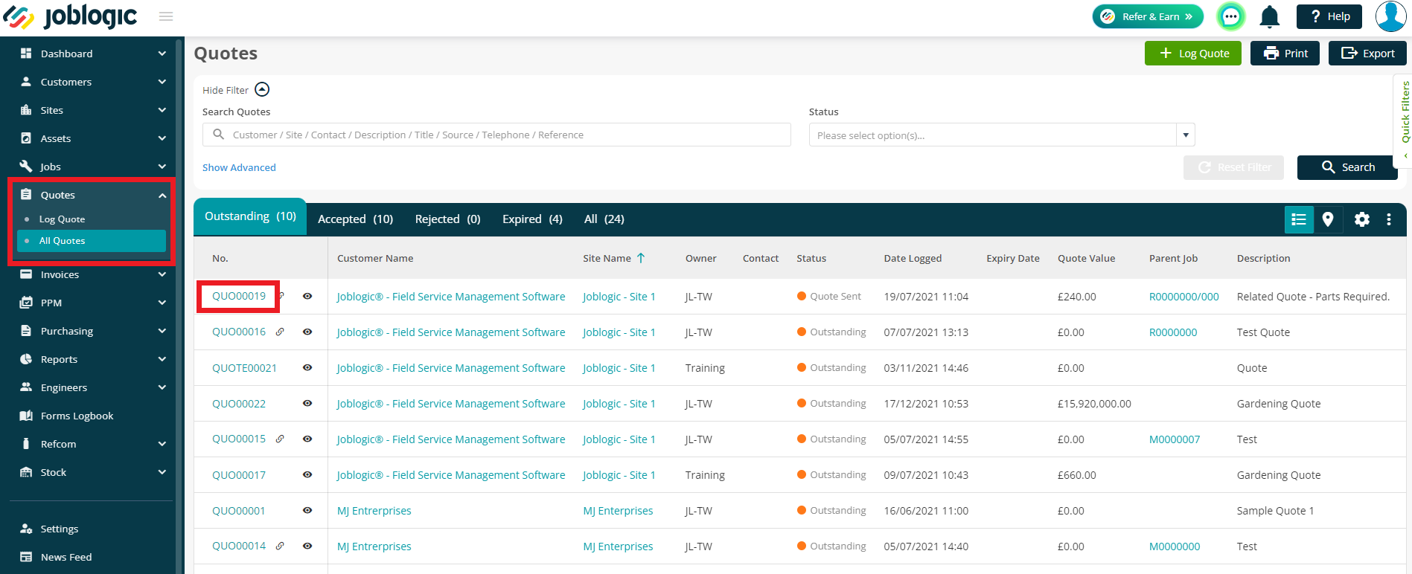Switch to map location view
This screenshot has width=1412, height=574.
point(1328,219)
